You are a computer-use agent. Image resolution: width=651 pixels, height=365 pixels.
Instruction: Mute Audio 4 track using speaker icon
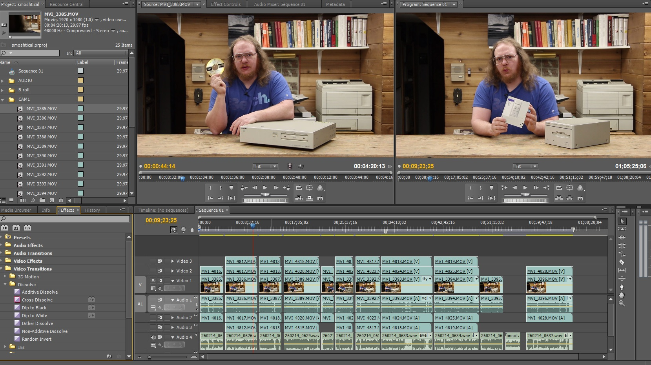click(153, 337)
